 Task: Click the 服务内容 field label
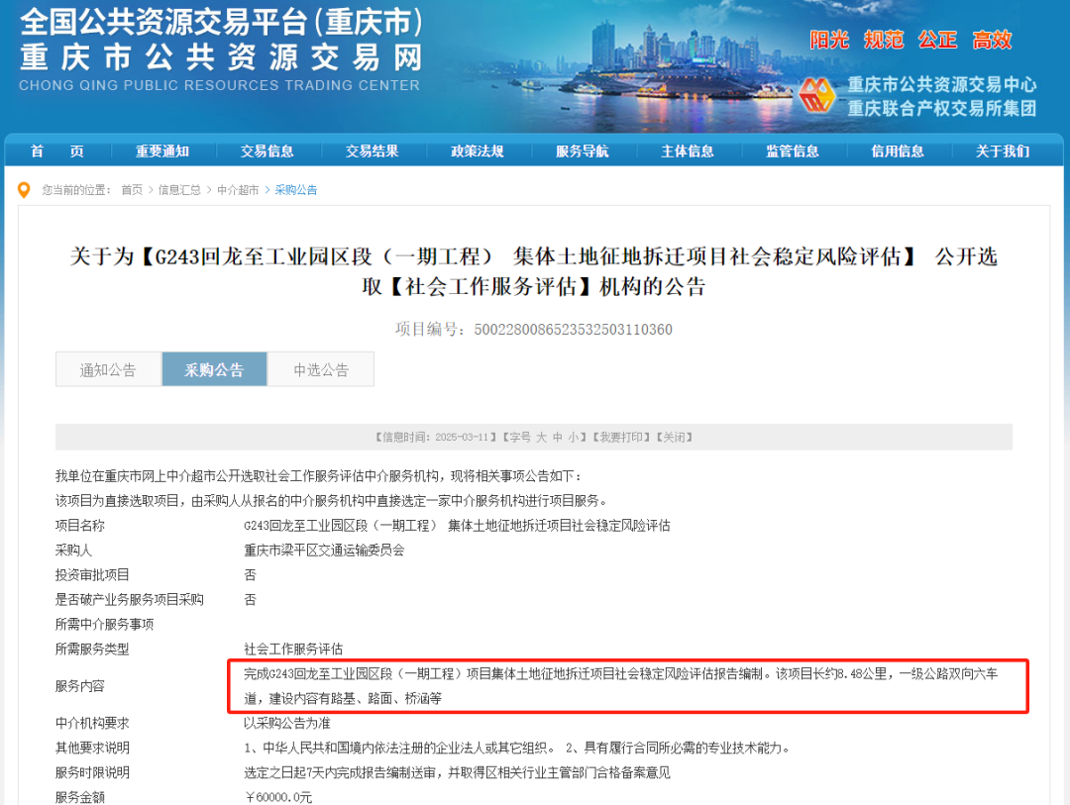[80, 686]
